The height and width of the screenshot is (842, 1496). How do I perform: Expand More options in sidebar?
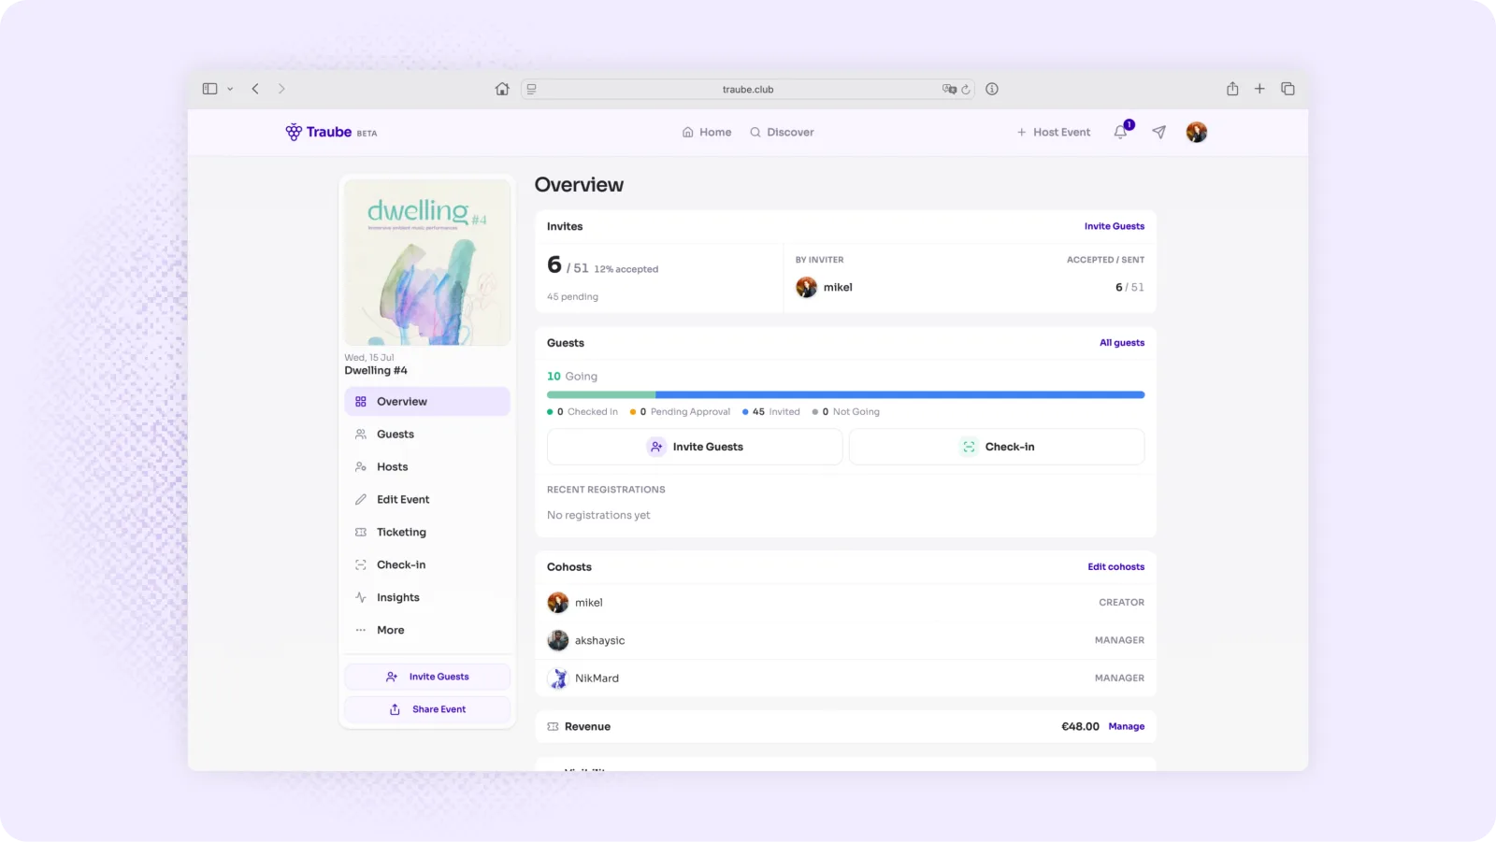click(427, 631)
